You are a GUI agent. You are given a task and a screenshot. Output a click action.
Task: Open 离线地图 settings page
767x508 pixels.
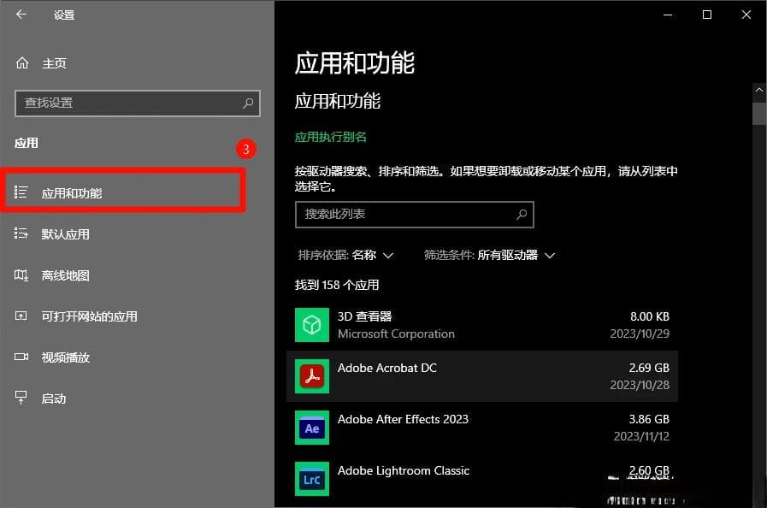click(x=65, y=275)
